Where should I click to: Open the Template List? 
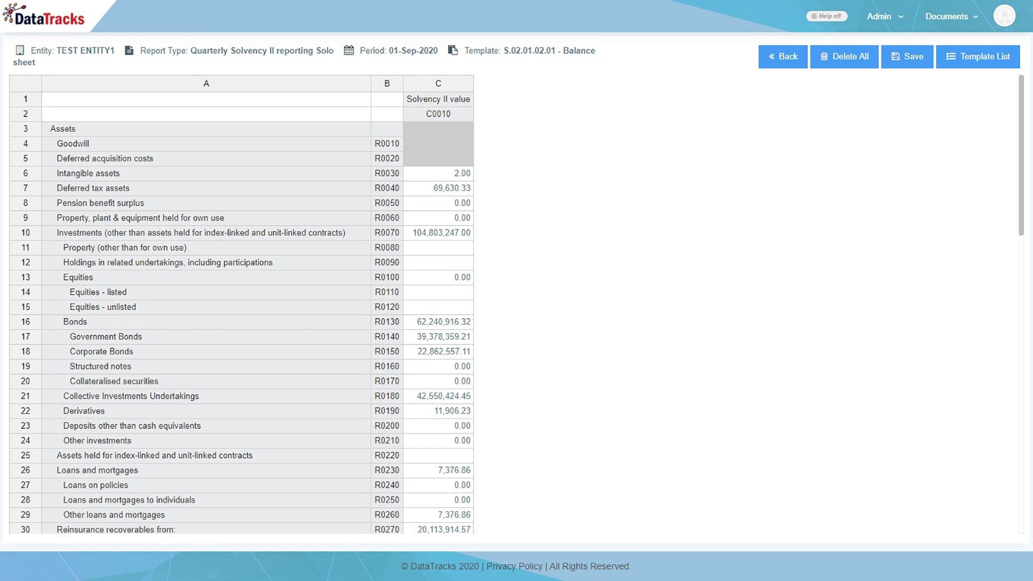coord(978,56)
